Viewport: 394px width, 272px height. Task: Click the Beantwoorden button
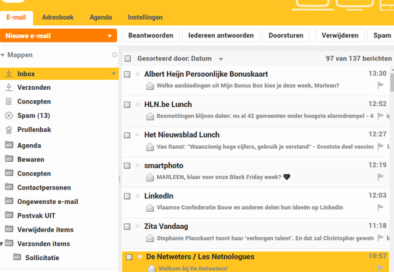(x=151, y=35)
